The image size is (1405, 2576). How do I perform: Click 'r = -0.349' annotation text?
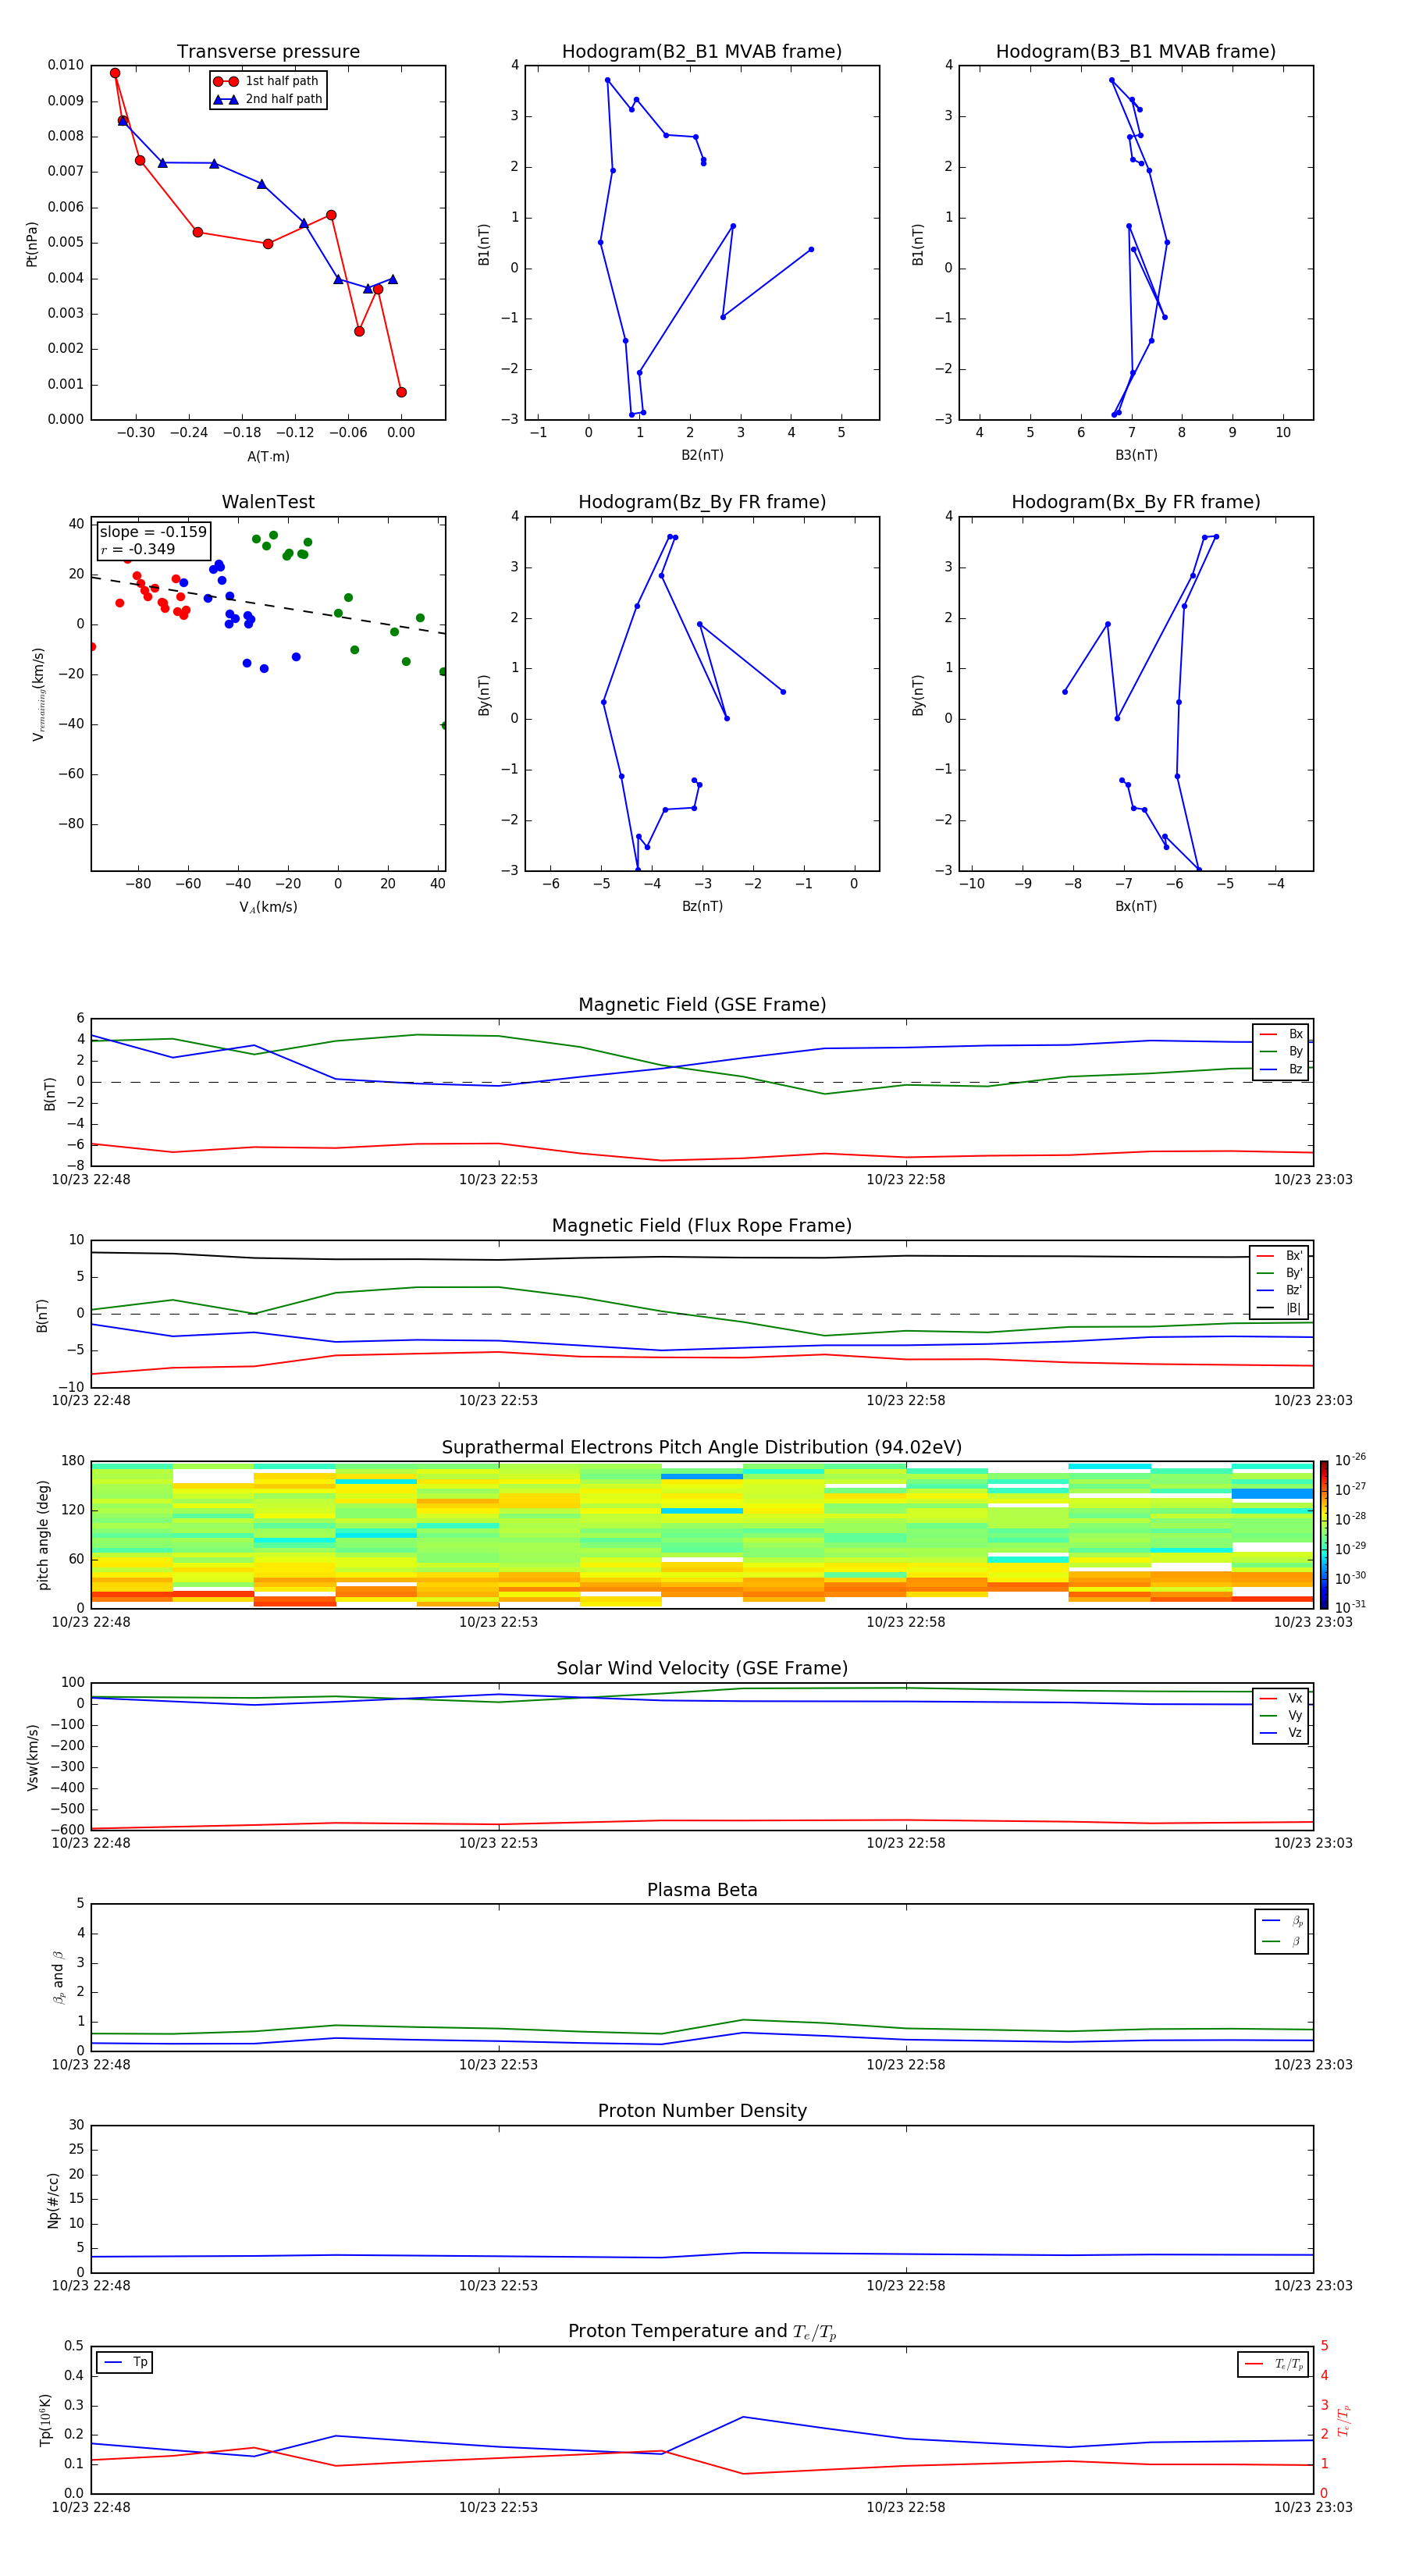(x=138, y=549)
